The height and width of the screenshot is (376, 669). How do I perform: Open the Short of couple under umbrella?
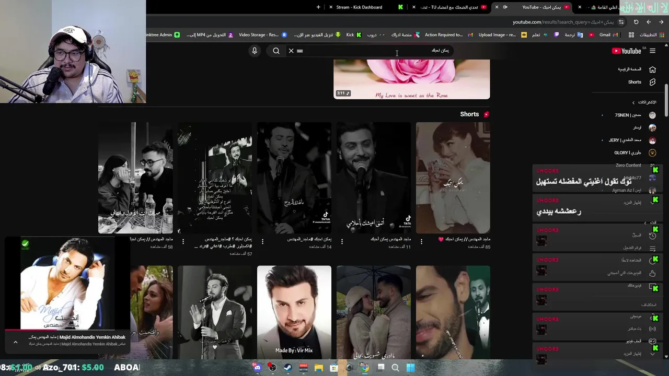(373, 312)
